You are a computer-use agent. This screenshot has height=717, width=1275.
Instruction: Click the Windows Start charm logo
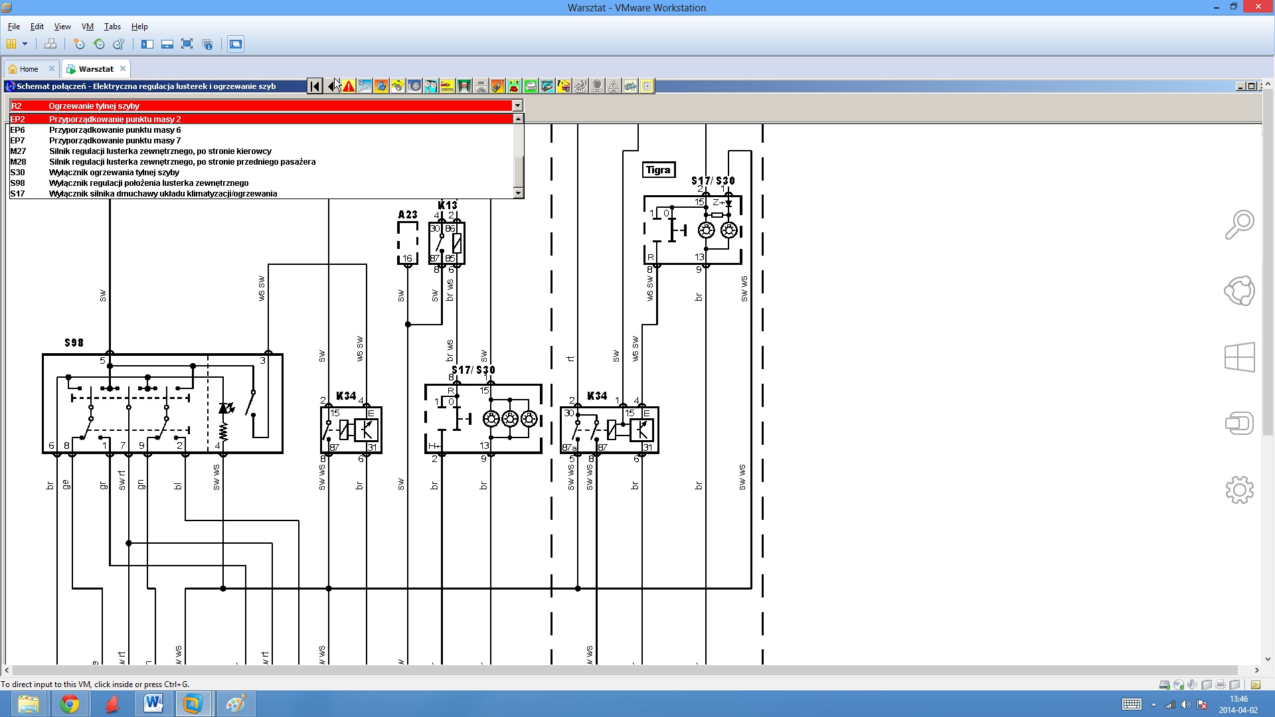[1239, 357]
